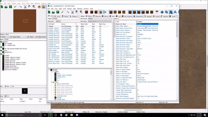
Task: Click pushpin icon in Data editor toolbar
Action: click(x=157, y=12)
